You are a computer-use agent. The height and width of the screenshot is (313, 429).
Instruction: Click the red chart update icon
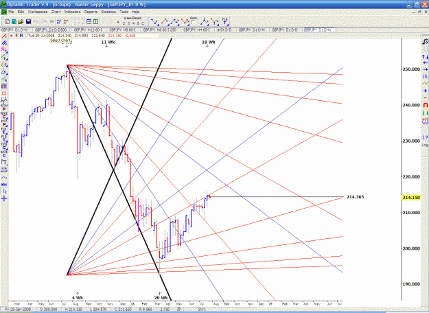tap(66, 21)
